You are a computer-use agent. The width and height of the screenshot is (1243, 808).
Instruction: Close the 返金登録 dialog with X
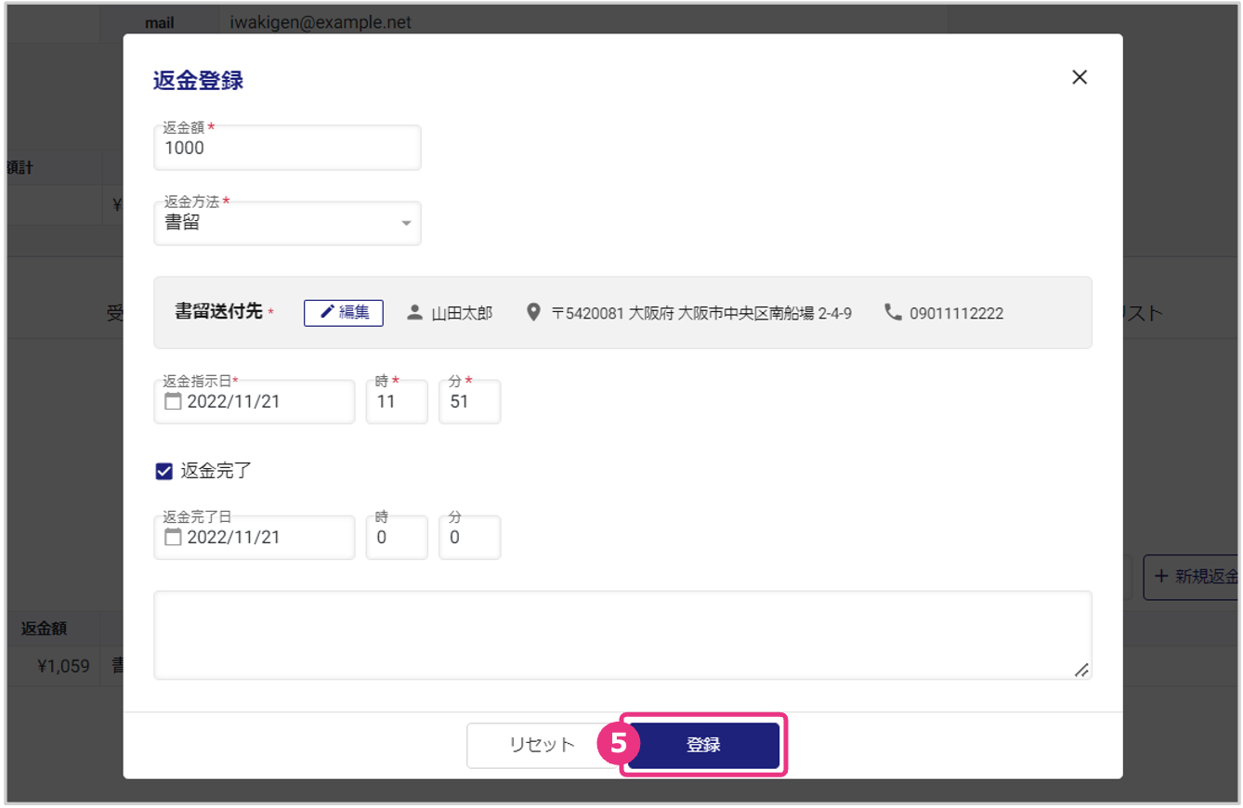(x=1079, y=78)
